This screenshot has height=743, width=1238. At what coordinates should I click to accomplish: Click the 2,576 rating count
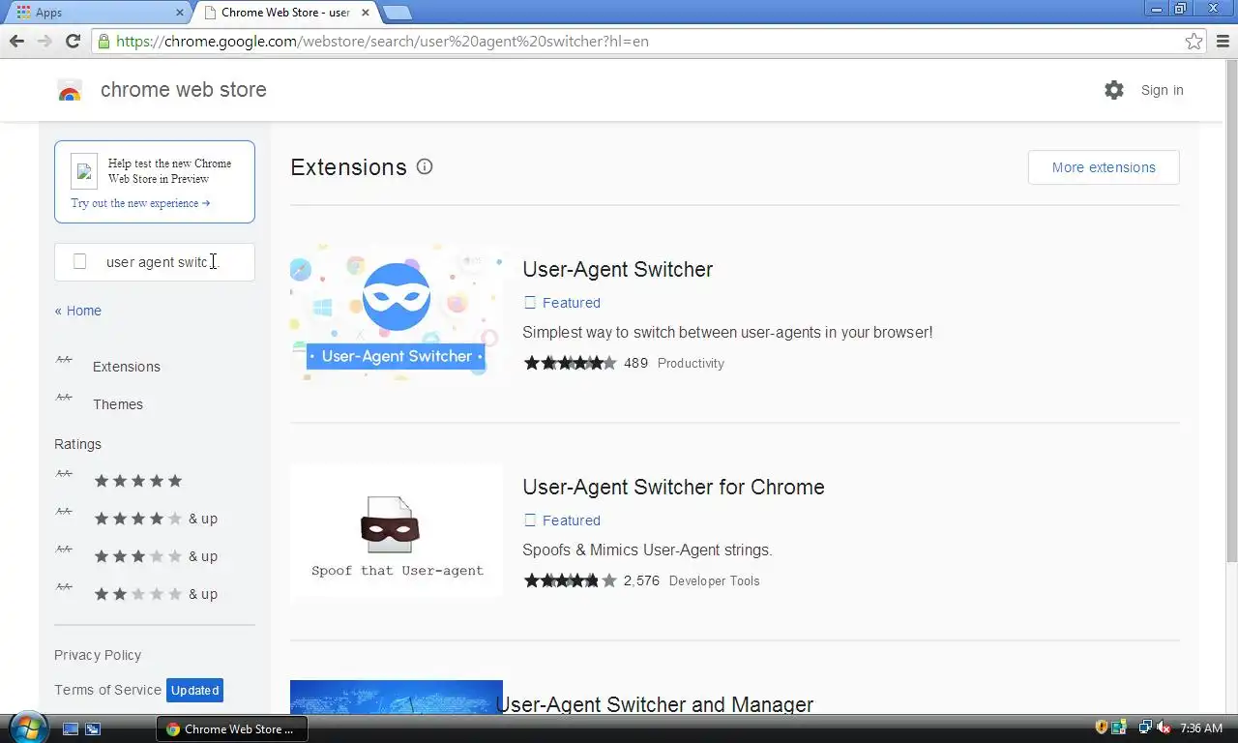point(641,580)
